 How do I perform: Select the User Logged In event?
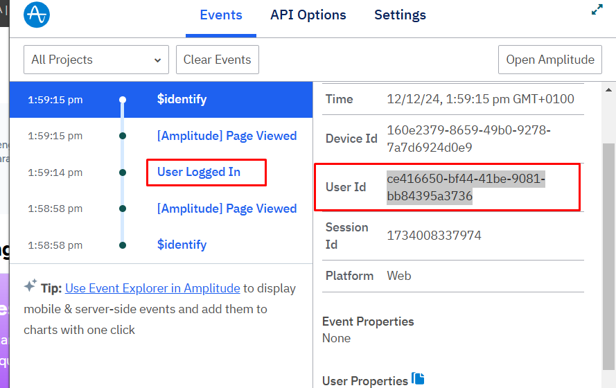coord(199,172)
